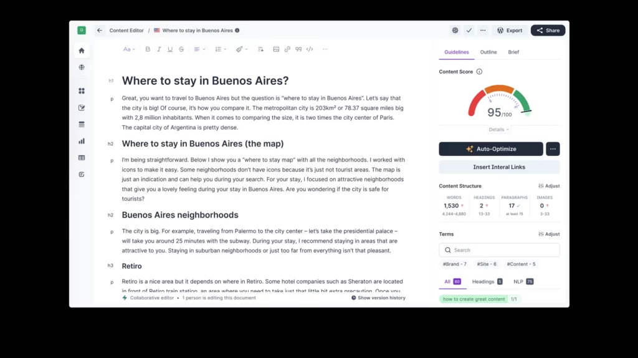Filter terms by the #Brand - 7 tag
The height and width of the screenshot is (358, 638).
tap(454, 264)
